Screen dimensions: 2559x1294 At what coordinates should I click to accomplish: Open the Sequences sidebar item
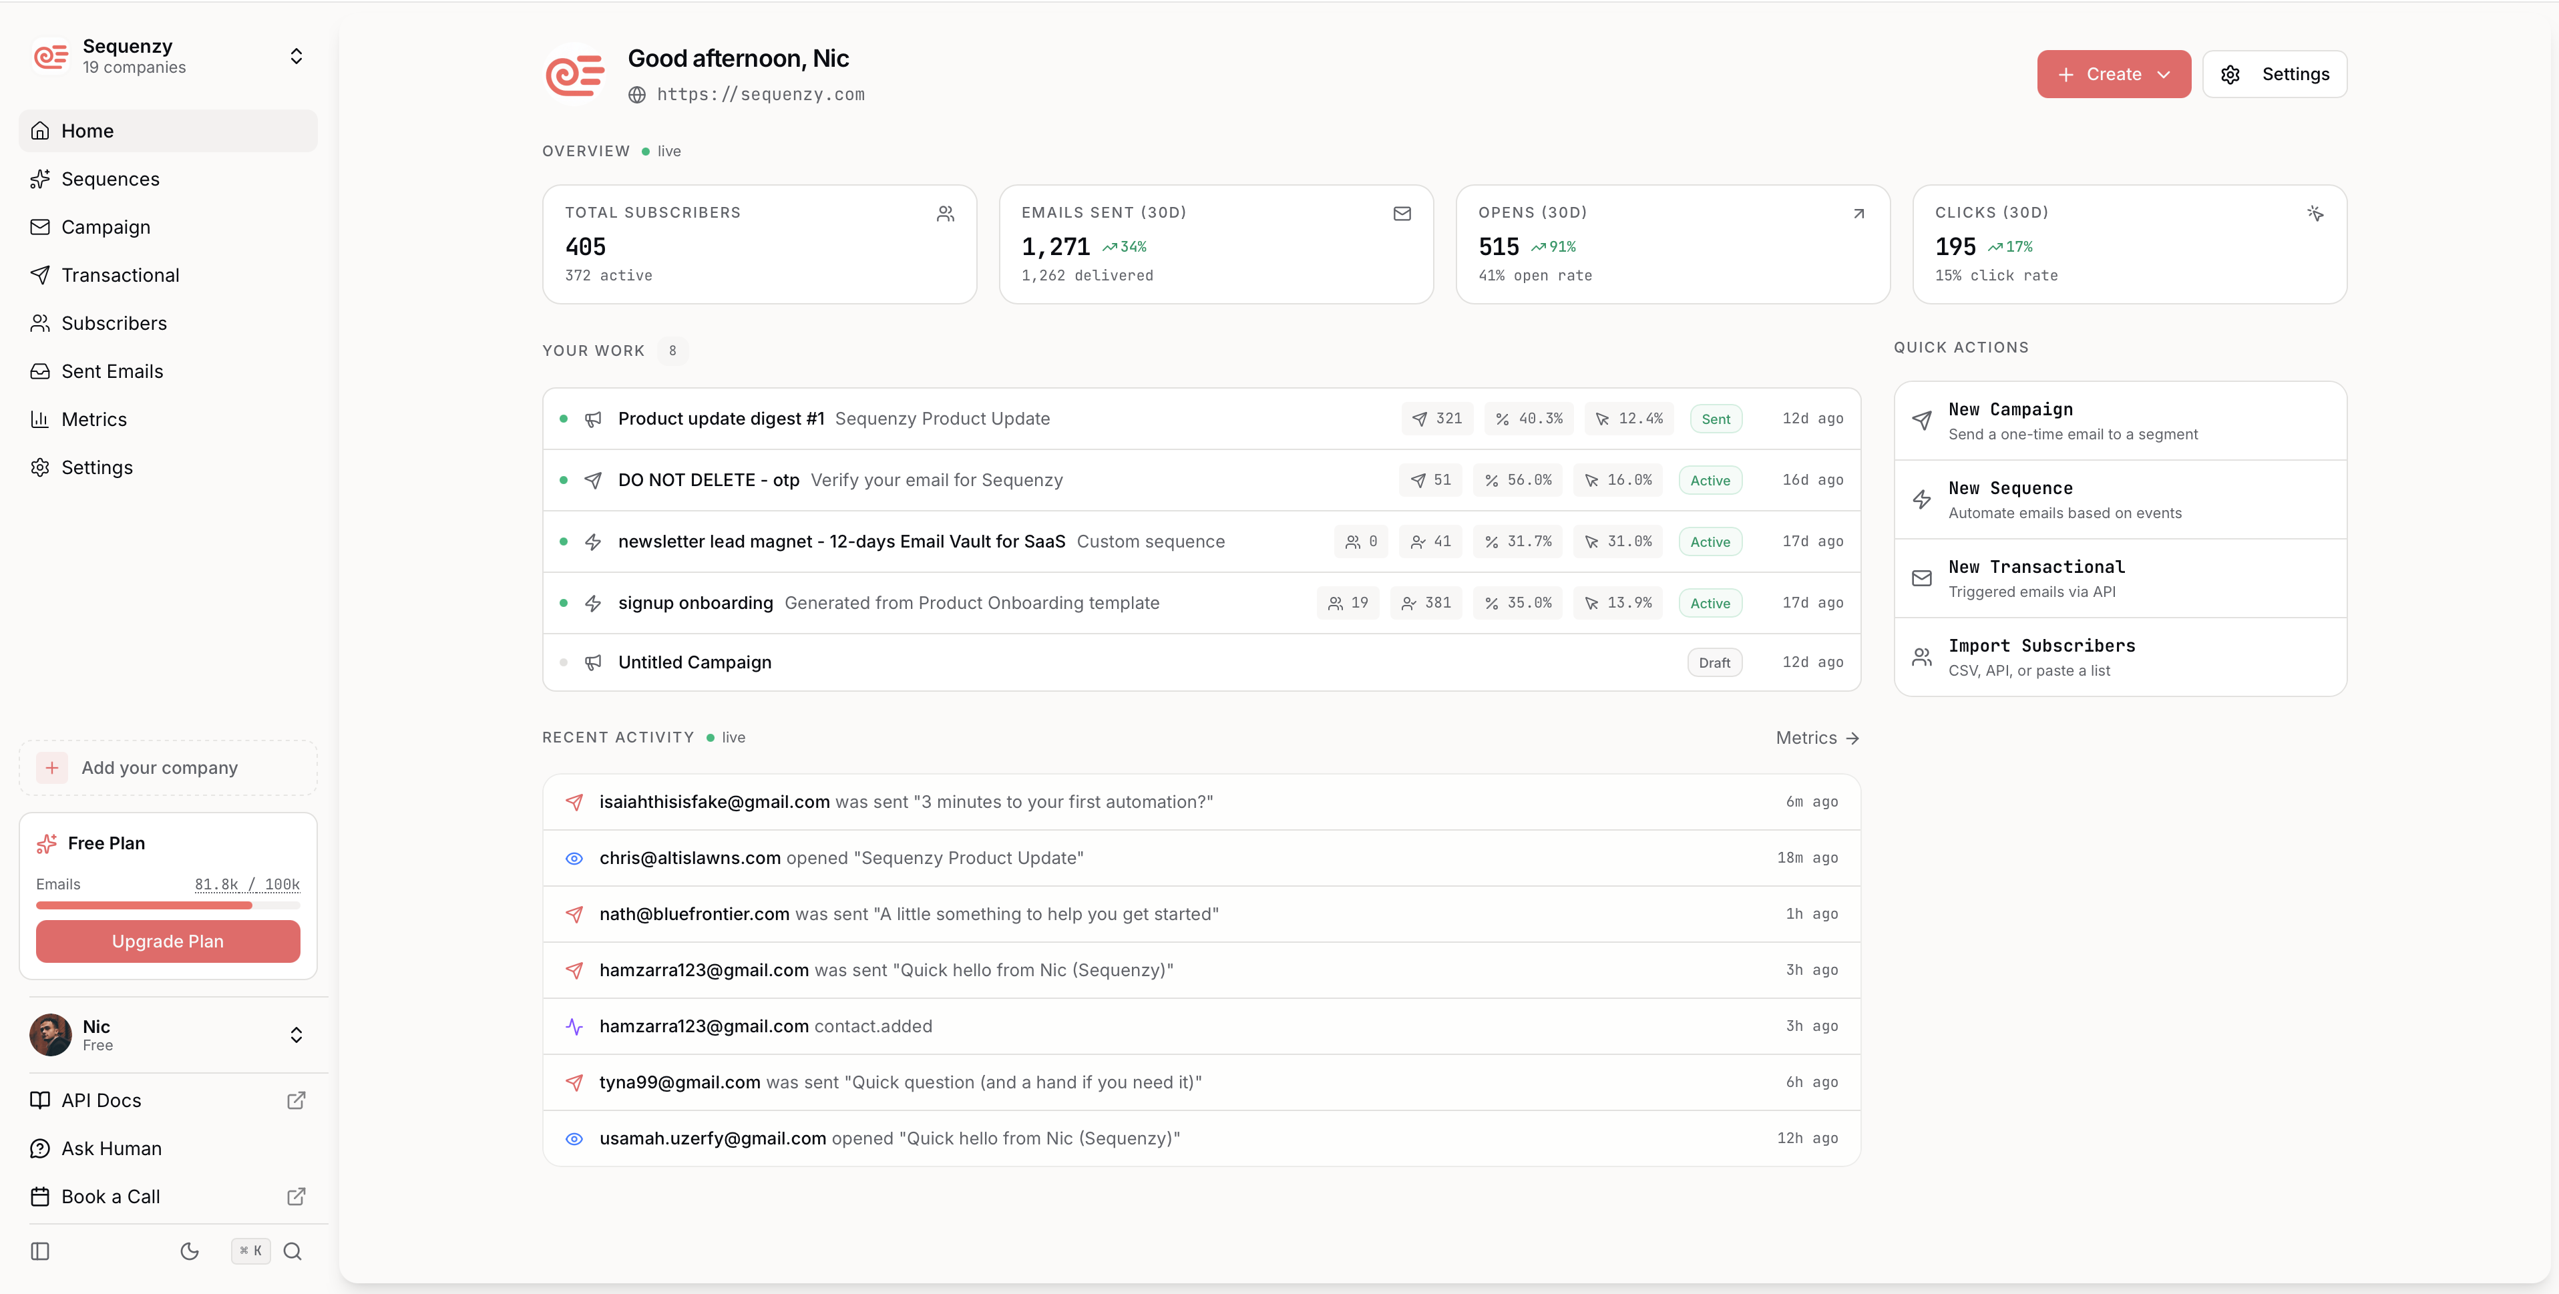click(x=110, y=179)
